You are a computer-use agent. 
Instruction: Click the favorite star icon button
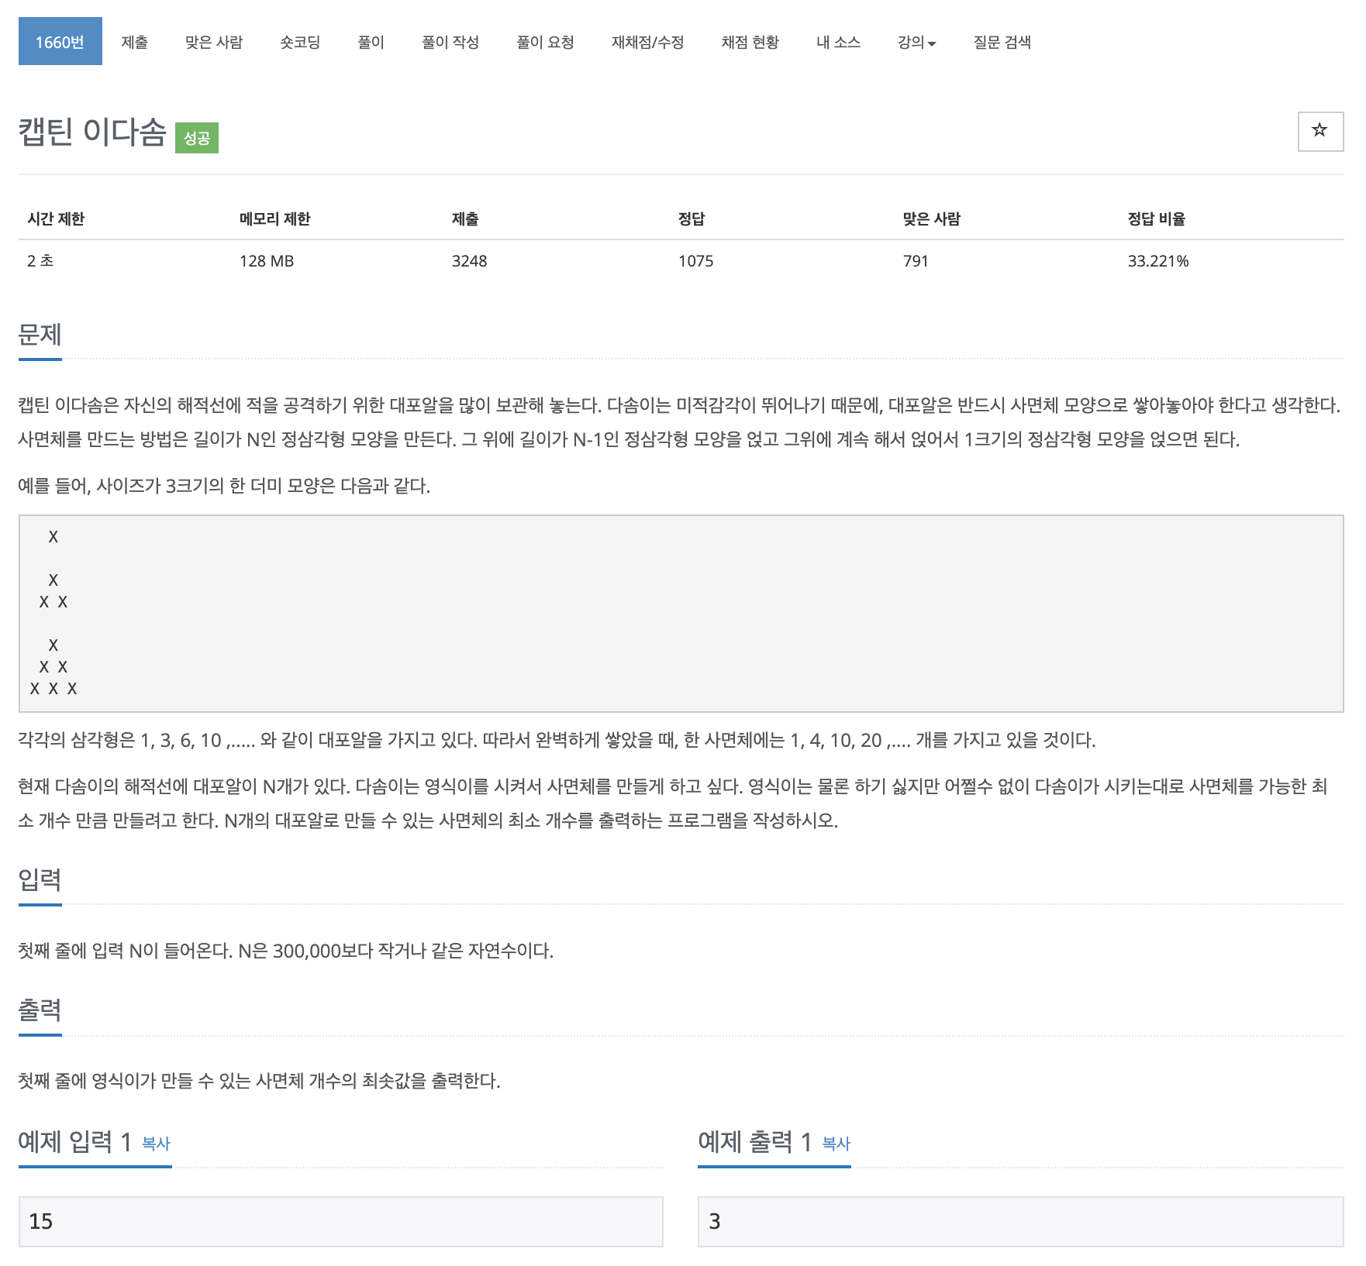tap(1319, 131)
